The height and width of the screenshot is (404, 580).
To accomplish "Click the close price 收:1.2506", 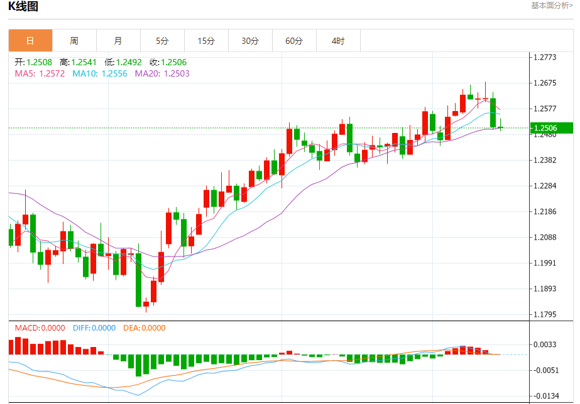I will 168,62.
